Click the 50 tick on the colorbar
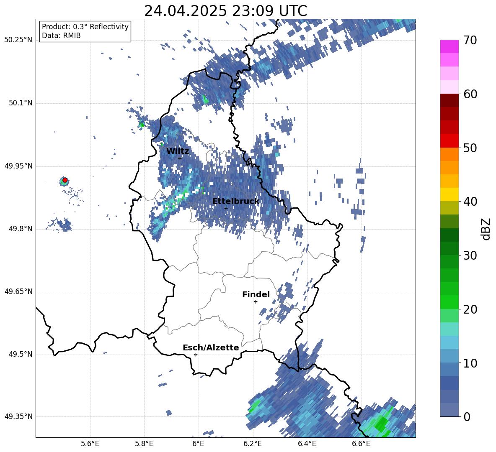 tap(470, 148)
